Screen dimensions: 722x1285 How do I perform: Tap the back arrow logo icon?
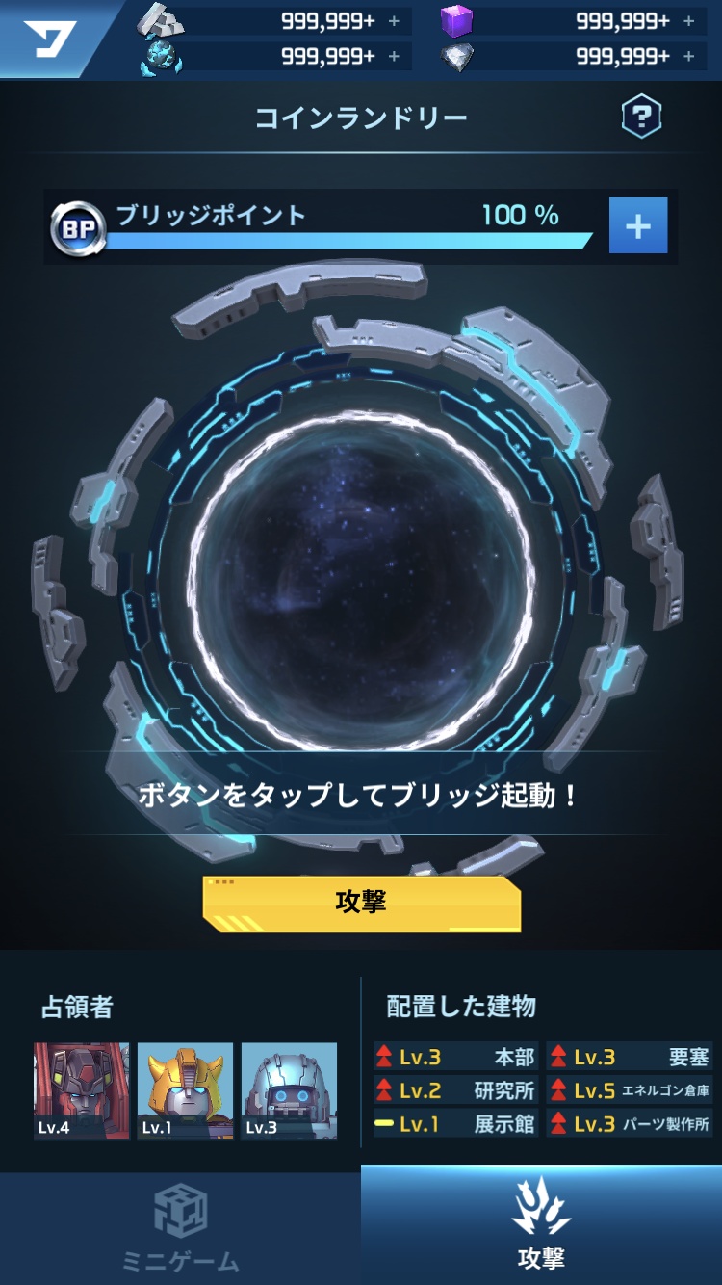pos(50,39)
